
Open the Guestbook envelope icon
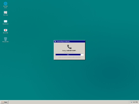click(x=5, y=21)
